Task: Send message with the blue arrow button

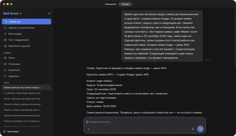Action: point(200,129)
